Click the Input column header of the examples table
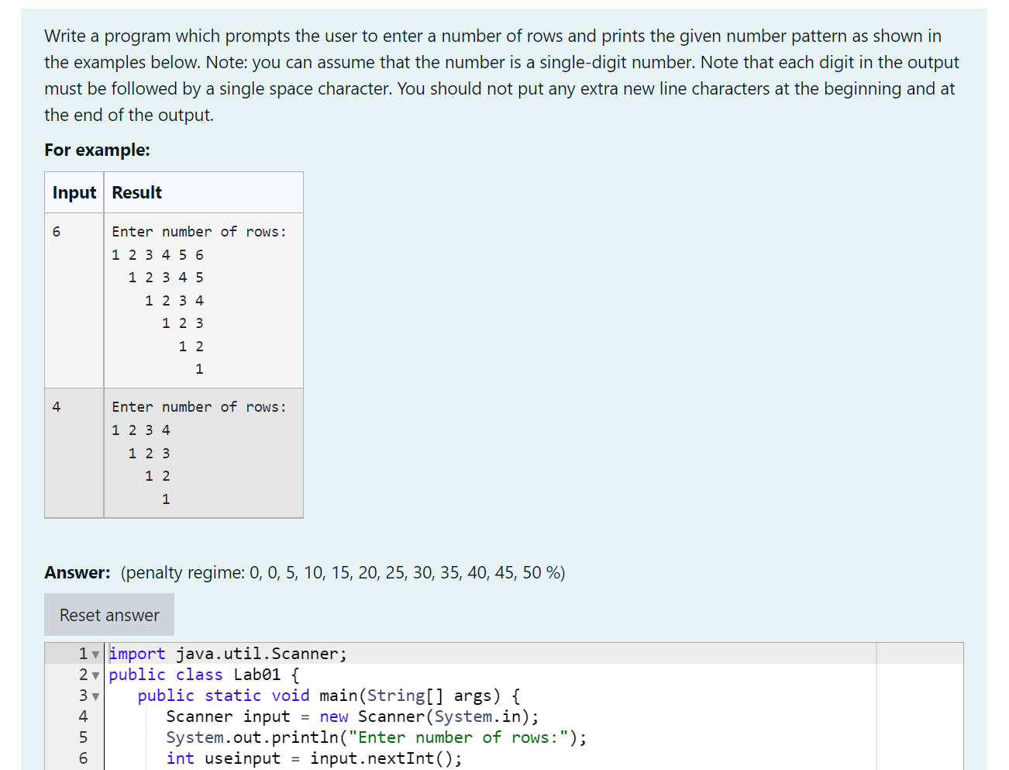Image resolution: width=1009 pixels, height=770 pixels. click(x=74, y=192)
